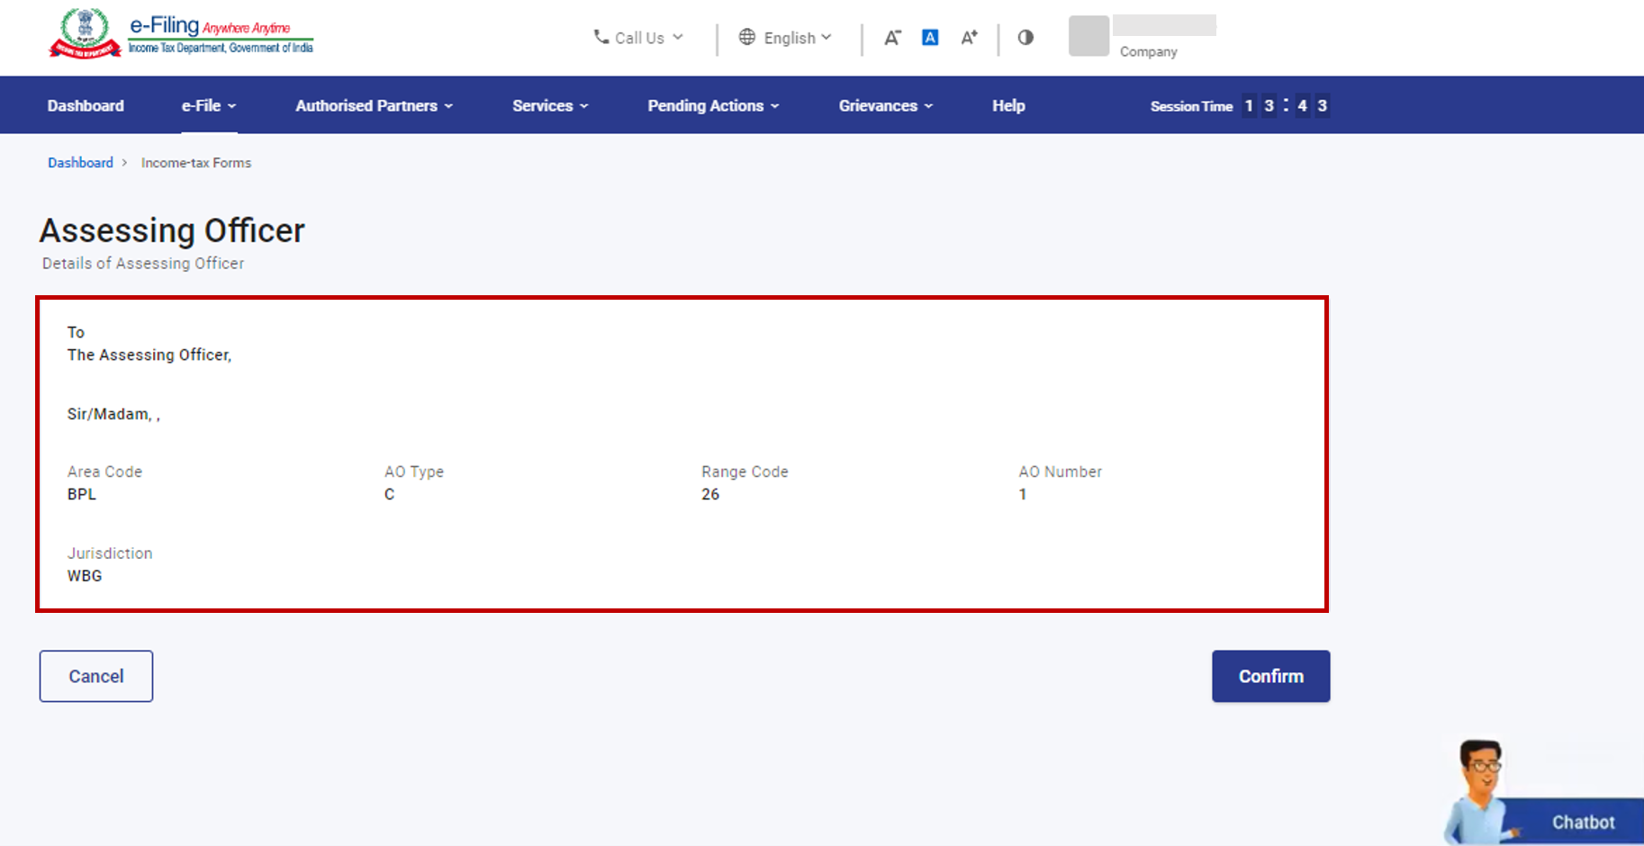Open the Help menu
This screenshot has height=846, width=1644.
coord(1007,105)
